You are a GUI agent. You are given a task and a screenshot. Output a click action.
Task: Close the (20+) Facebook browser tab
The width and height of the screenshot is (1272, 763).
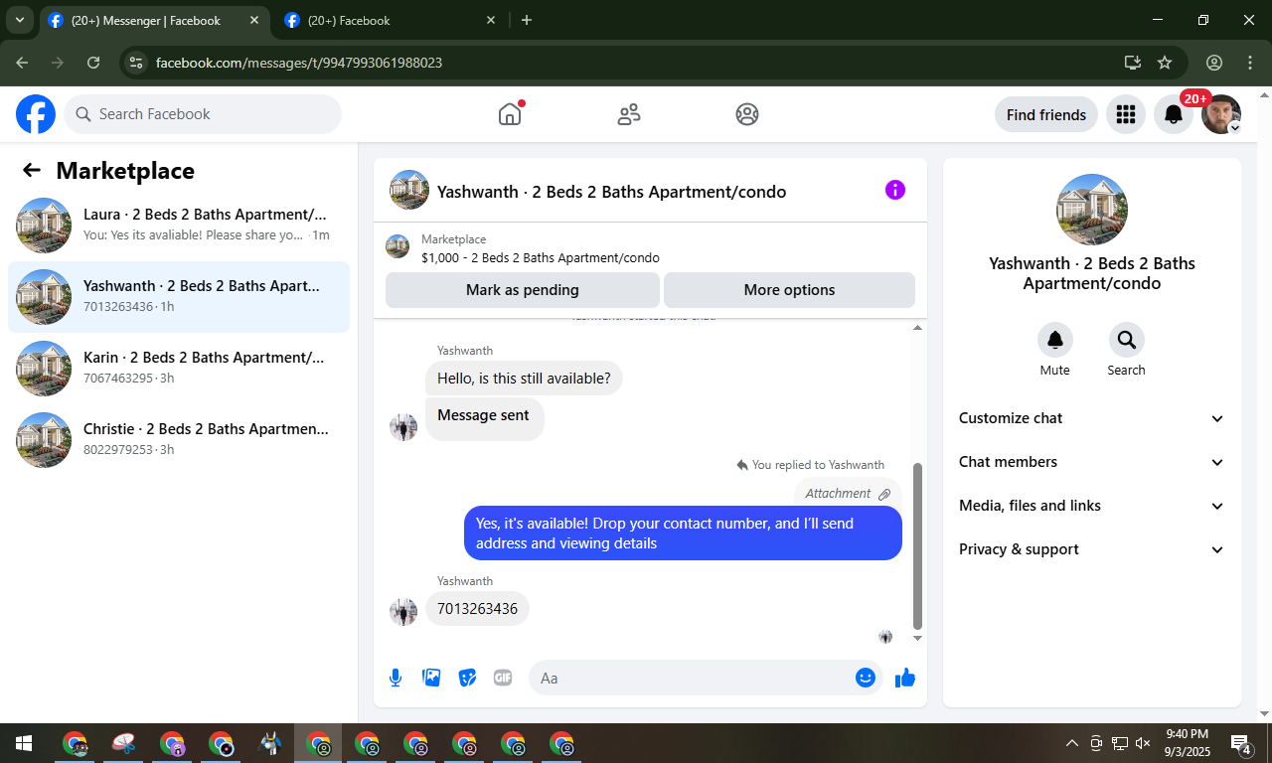(x=491, y=20)
